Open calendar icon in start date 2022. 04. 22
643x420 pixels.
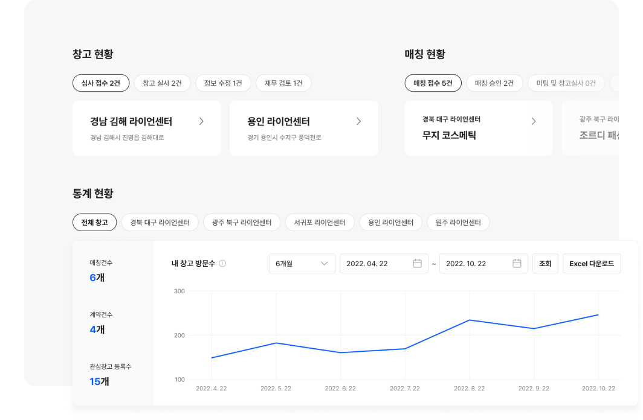(x=417, y=264)
